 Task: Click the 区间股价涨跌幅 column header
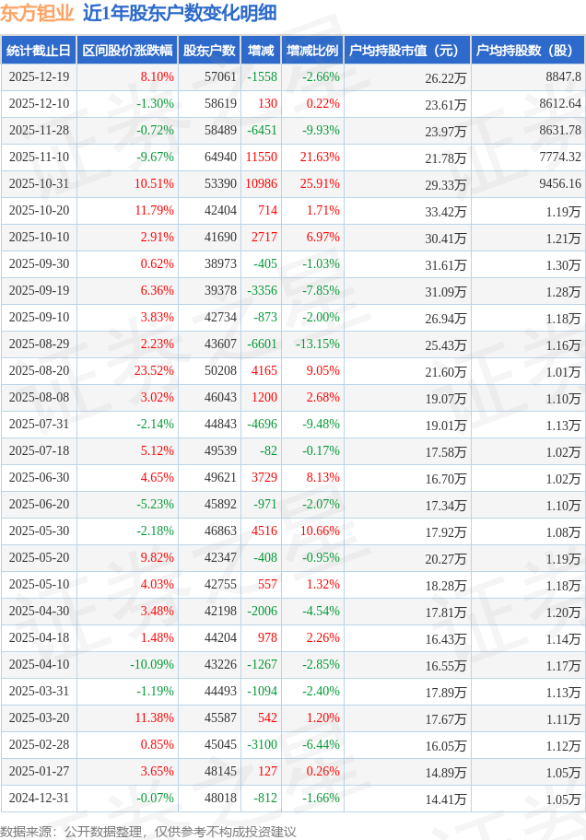tap(126, 51)
